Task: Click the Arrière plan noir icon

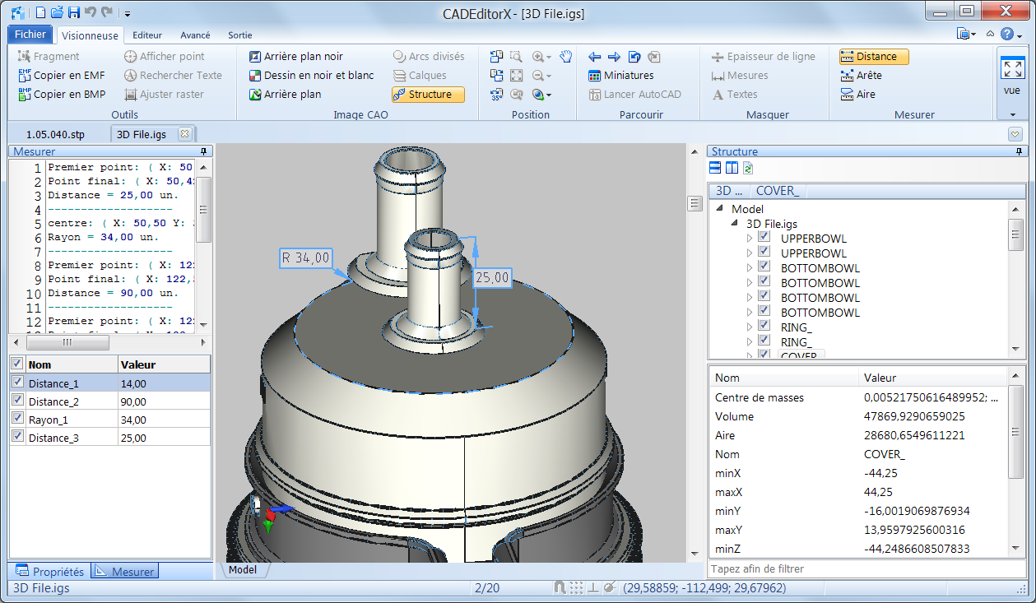Action: click(x=256, y=57)
